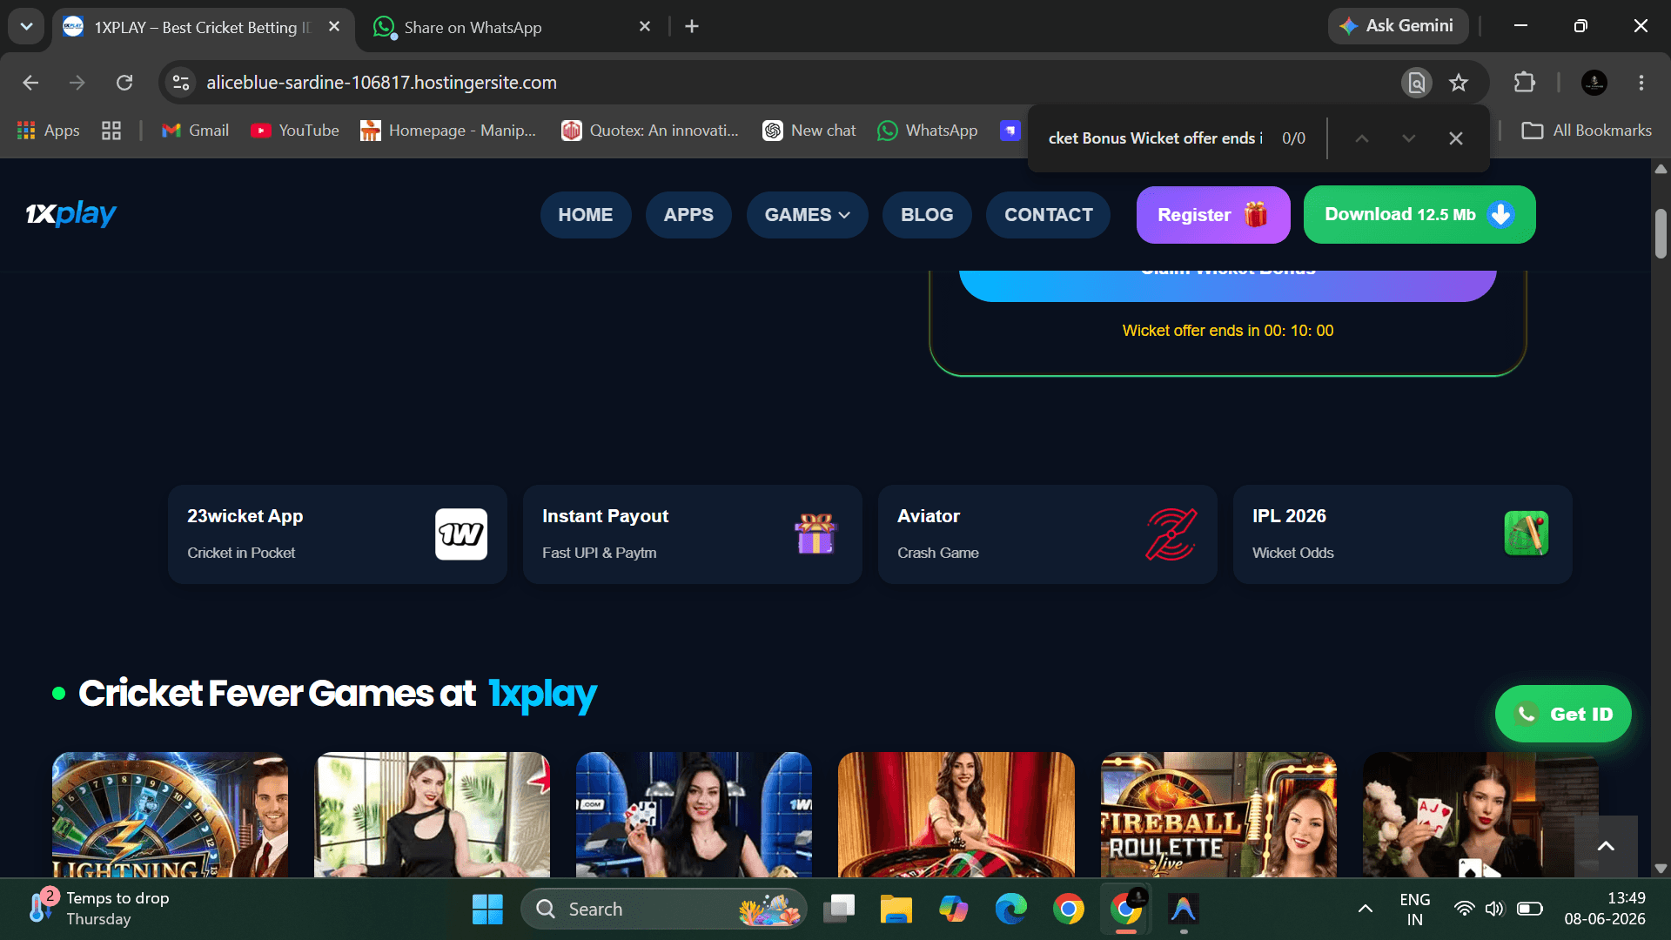Close the Share on WhatsApp tab
This screenshot has height=940, width=1671.
(x=645, y=27)
